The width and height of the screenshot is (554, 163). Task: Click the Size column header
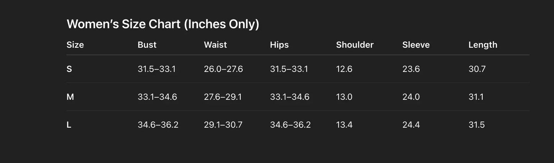75,45
